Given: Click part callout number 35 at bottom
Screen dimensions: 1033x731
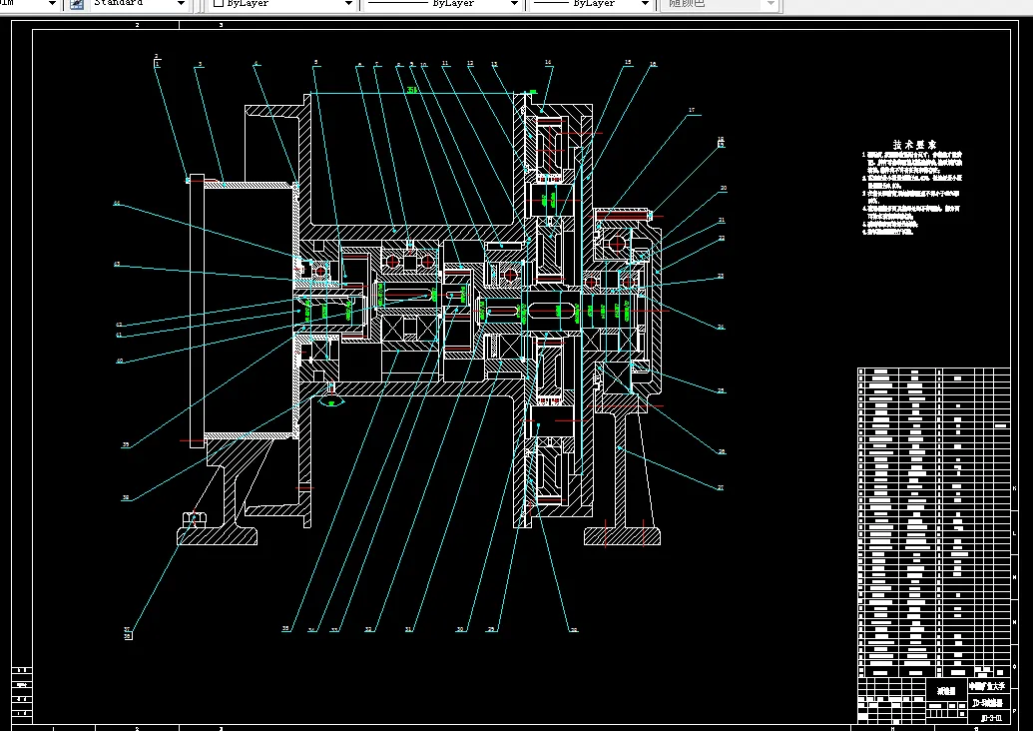Looking at the screenshot, I should (x=285, y=628).
